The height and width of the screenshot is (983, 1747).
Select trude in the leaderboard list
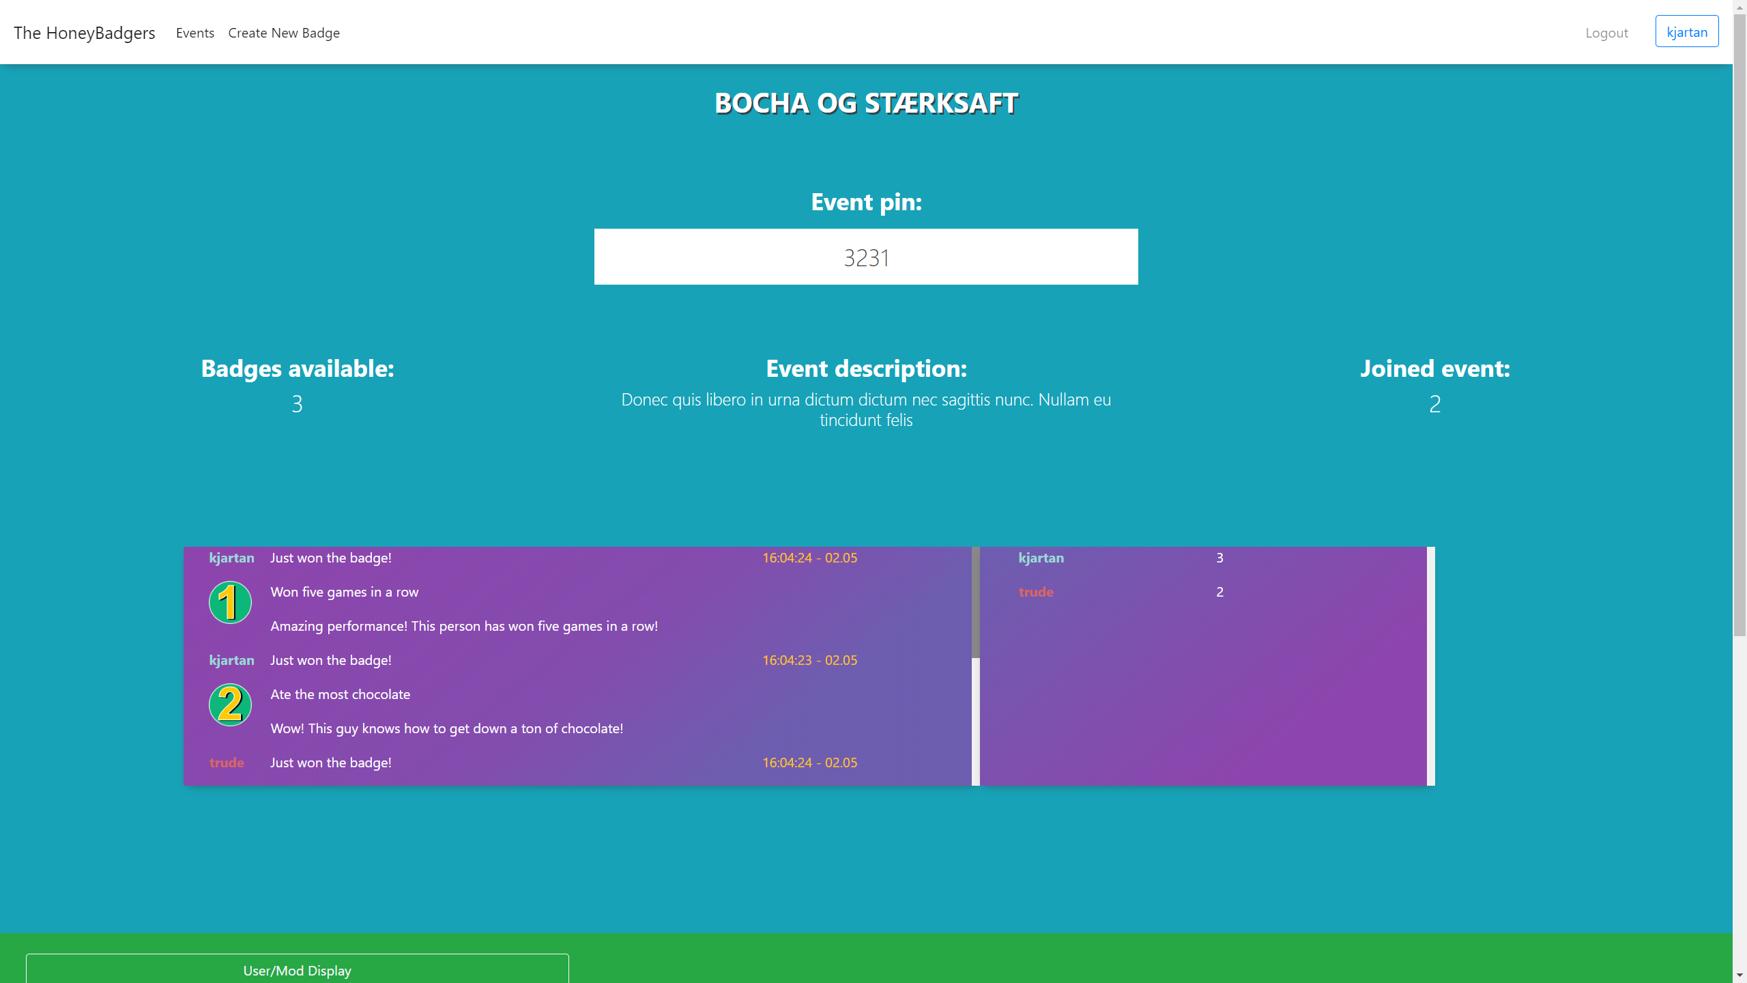[x=1036, y=592]
